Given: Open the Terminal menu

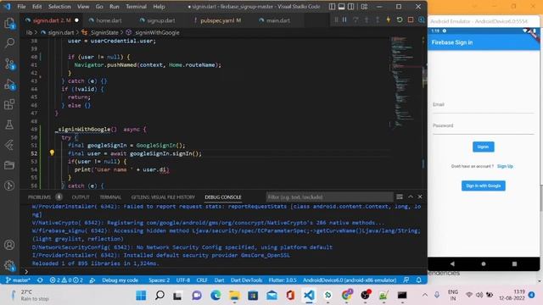Looking at the screenshot, I should (136, 7).
